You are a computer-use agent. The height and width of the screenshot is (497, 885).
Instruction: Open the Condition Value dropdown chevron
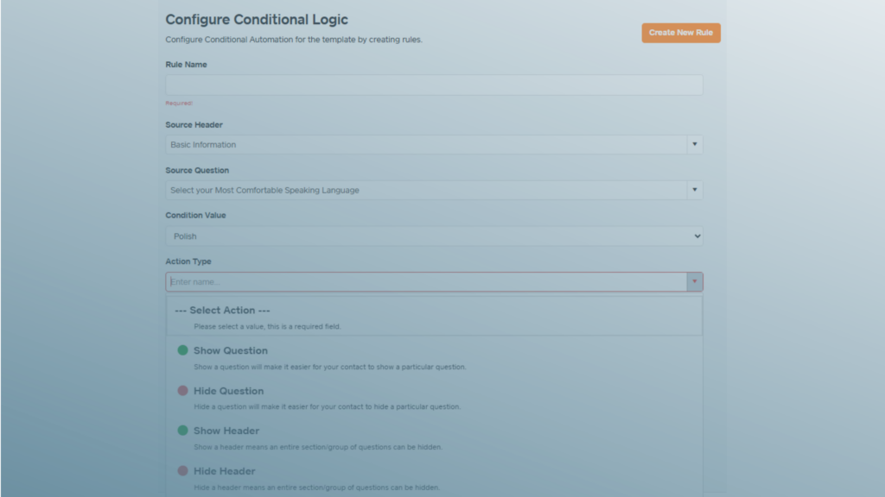(696, 236)
